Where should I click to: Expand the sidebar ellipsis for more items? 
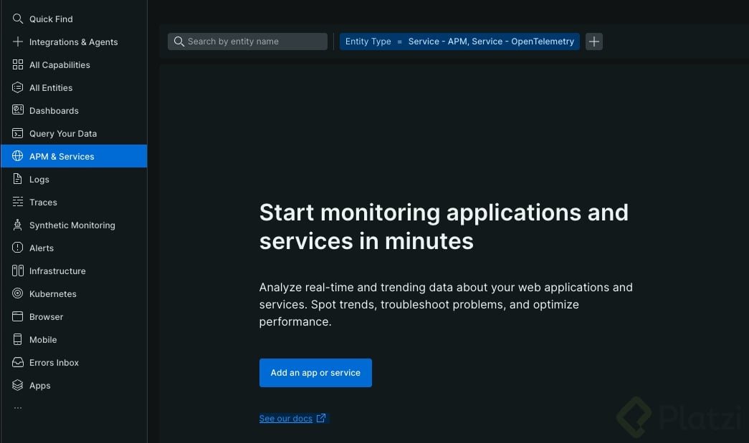(x=18, y=408)
